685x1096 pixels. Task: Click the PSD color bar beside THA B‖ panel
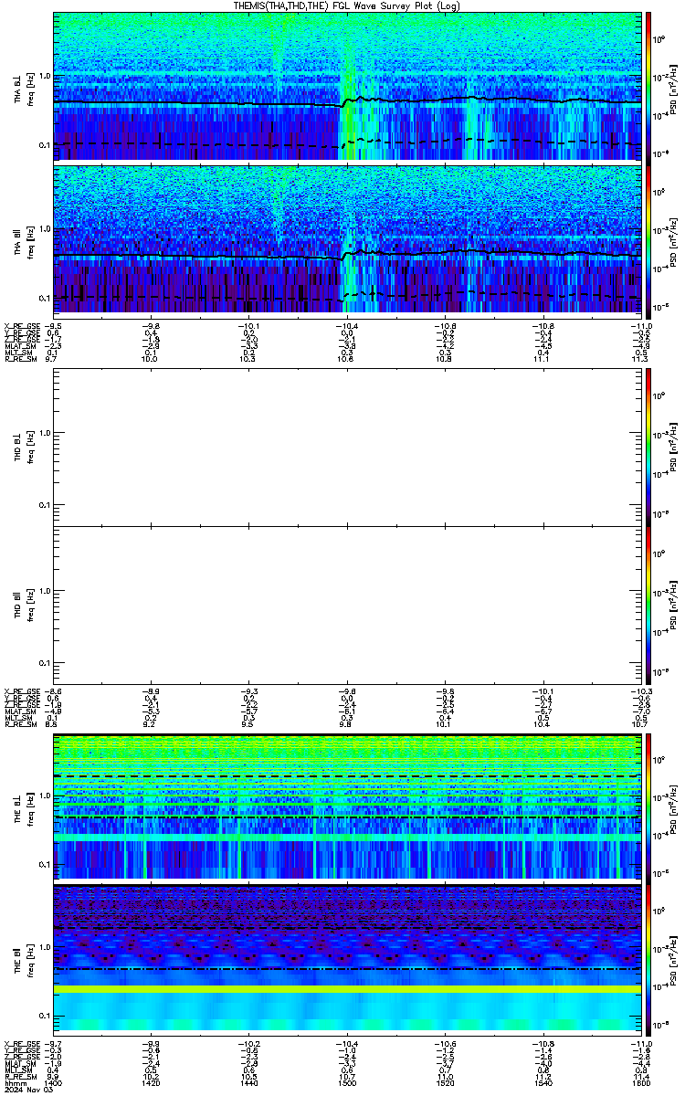click(648, 240)
